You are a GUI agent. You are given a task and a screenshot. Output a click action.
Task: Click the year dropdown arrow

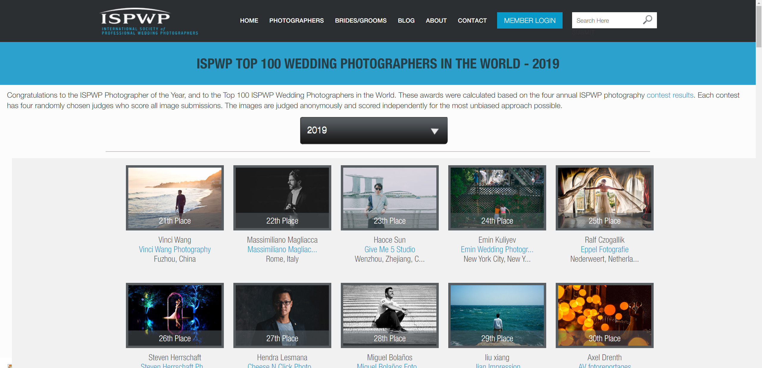click(435, 131)
